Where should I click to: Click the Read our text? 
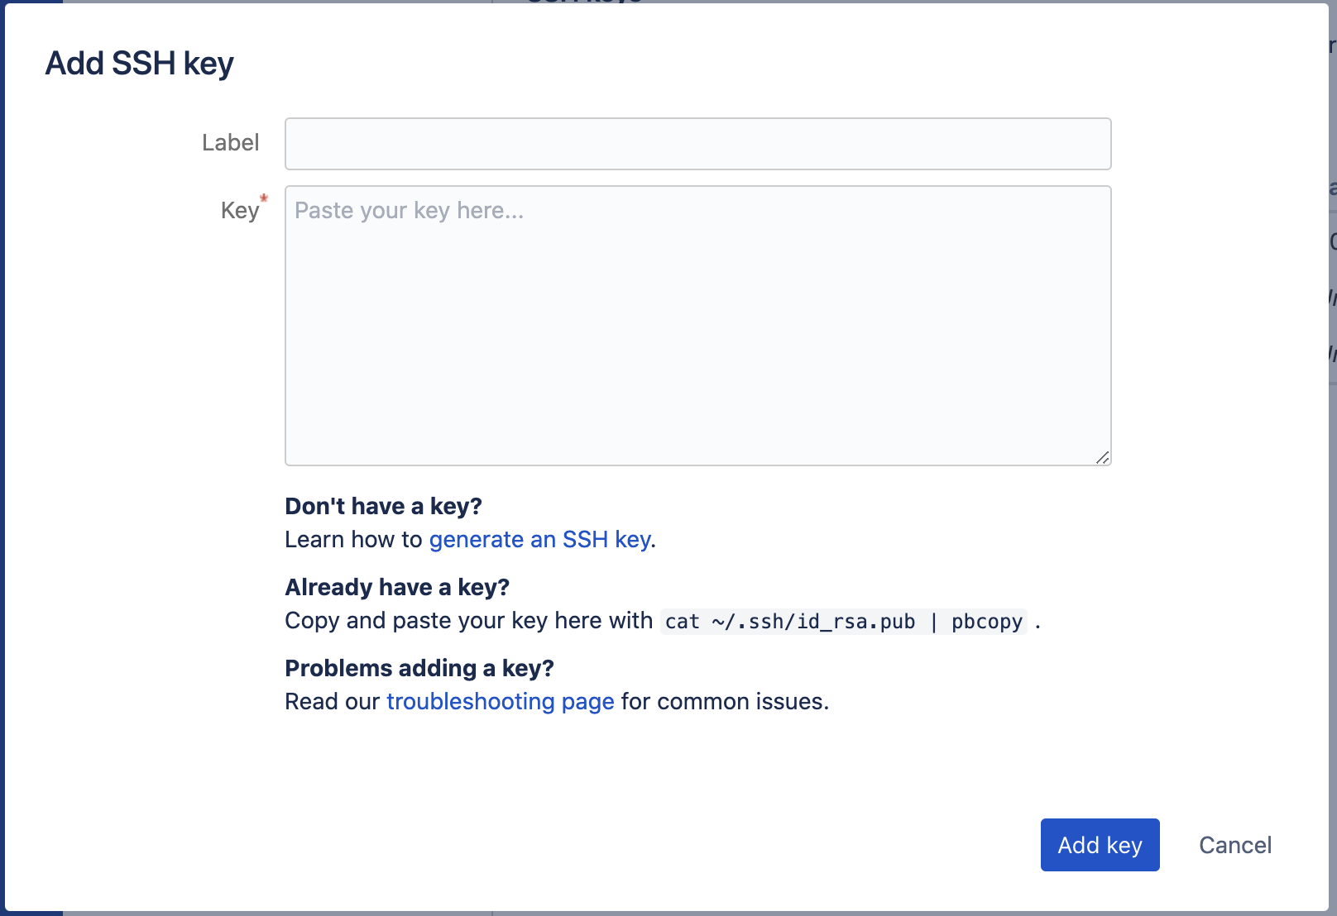point(332,701)
